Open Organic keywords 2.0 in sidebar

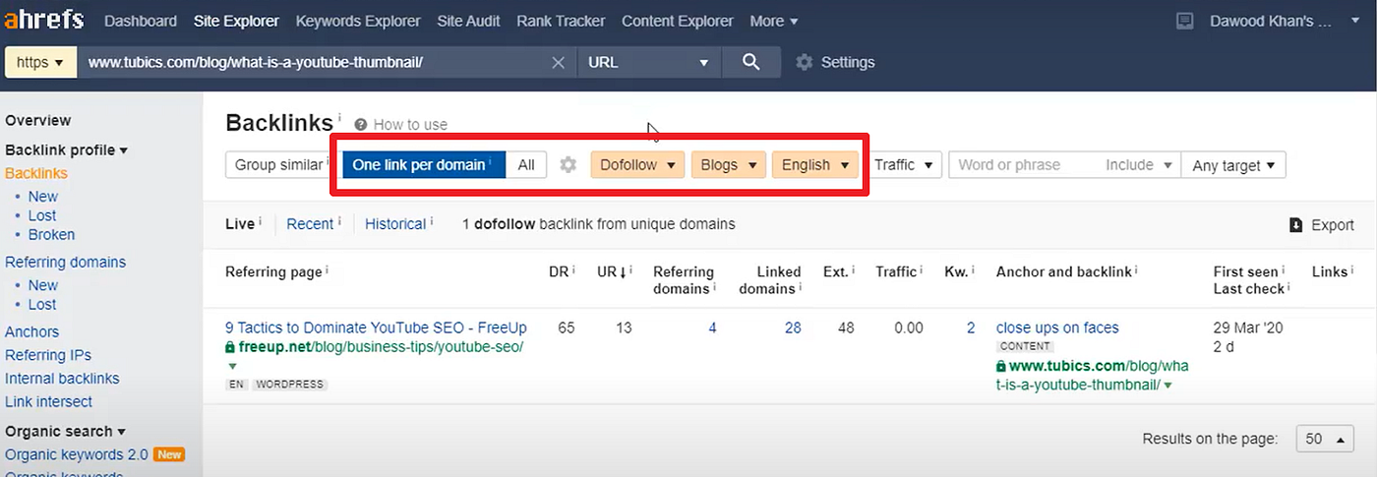click(x=77, y=455)
